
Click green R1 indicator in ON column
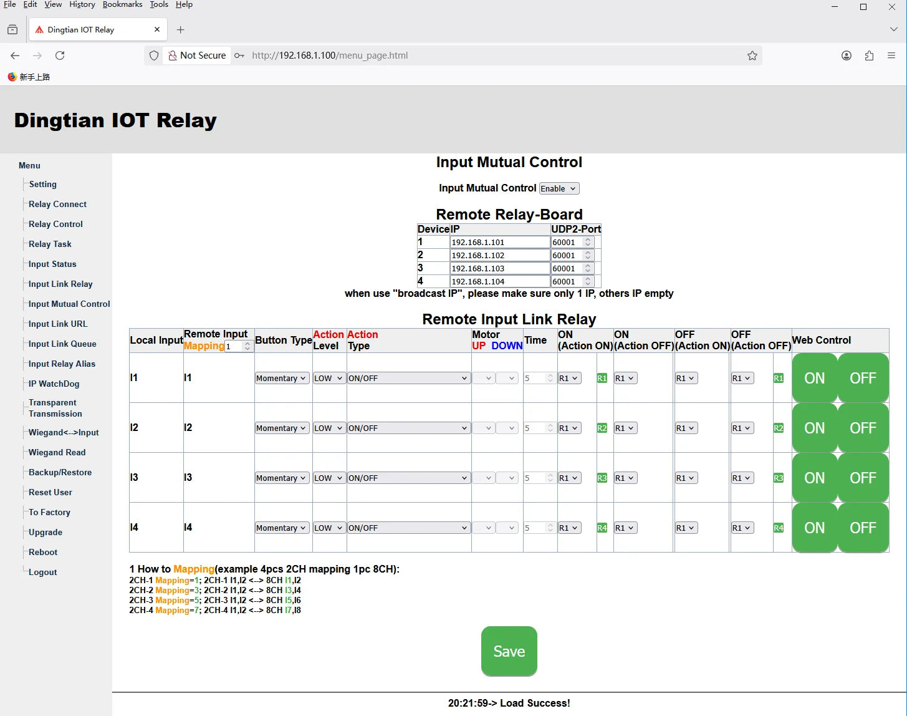click(602, 378)
